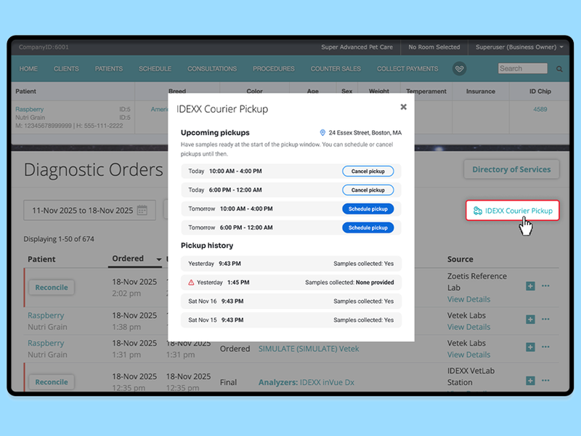581x436 pixels.
Task: Click the search magnifier icon
Action: click(559, 69)
